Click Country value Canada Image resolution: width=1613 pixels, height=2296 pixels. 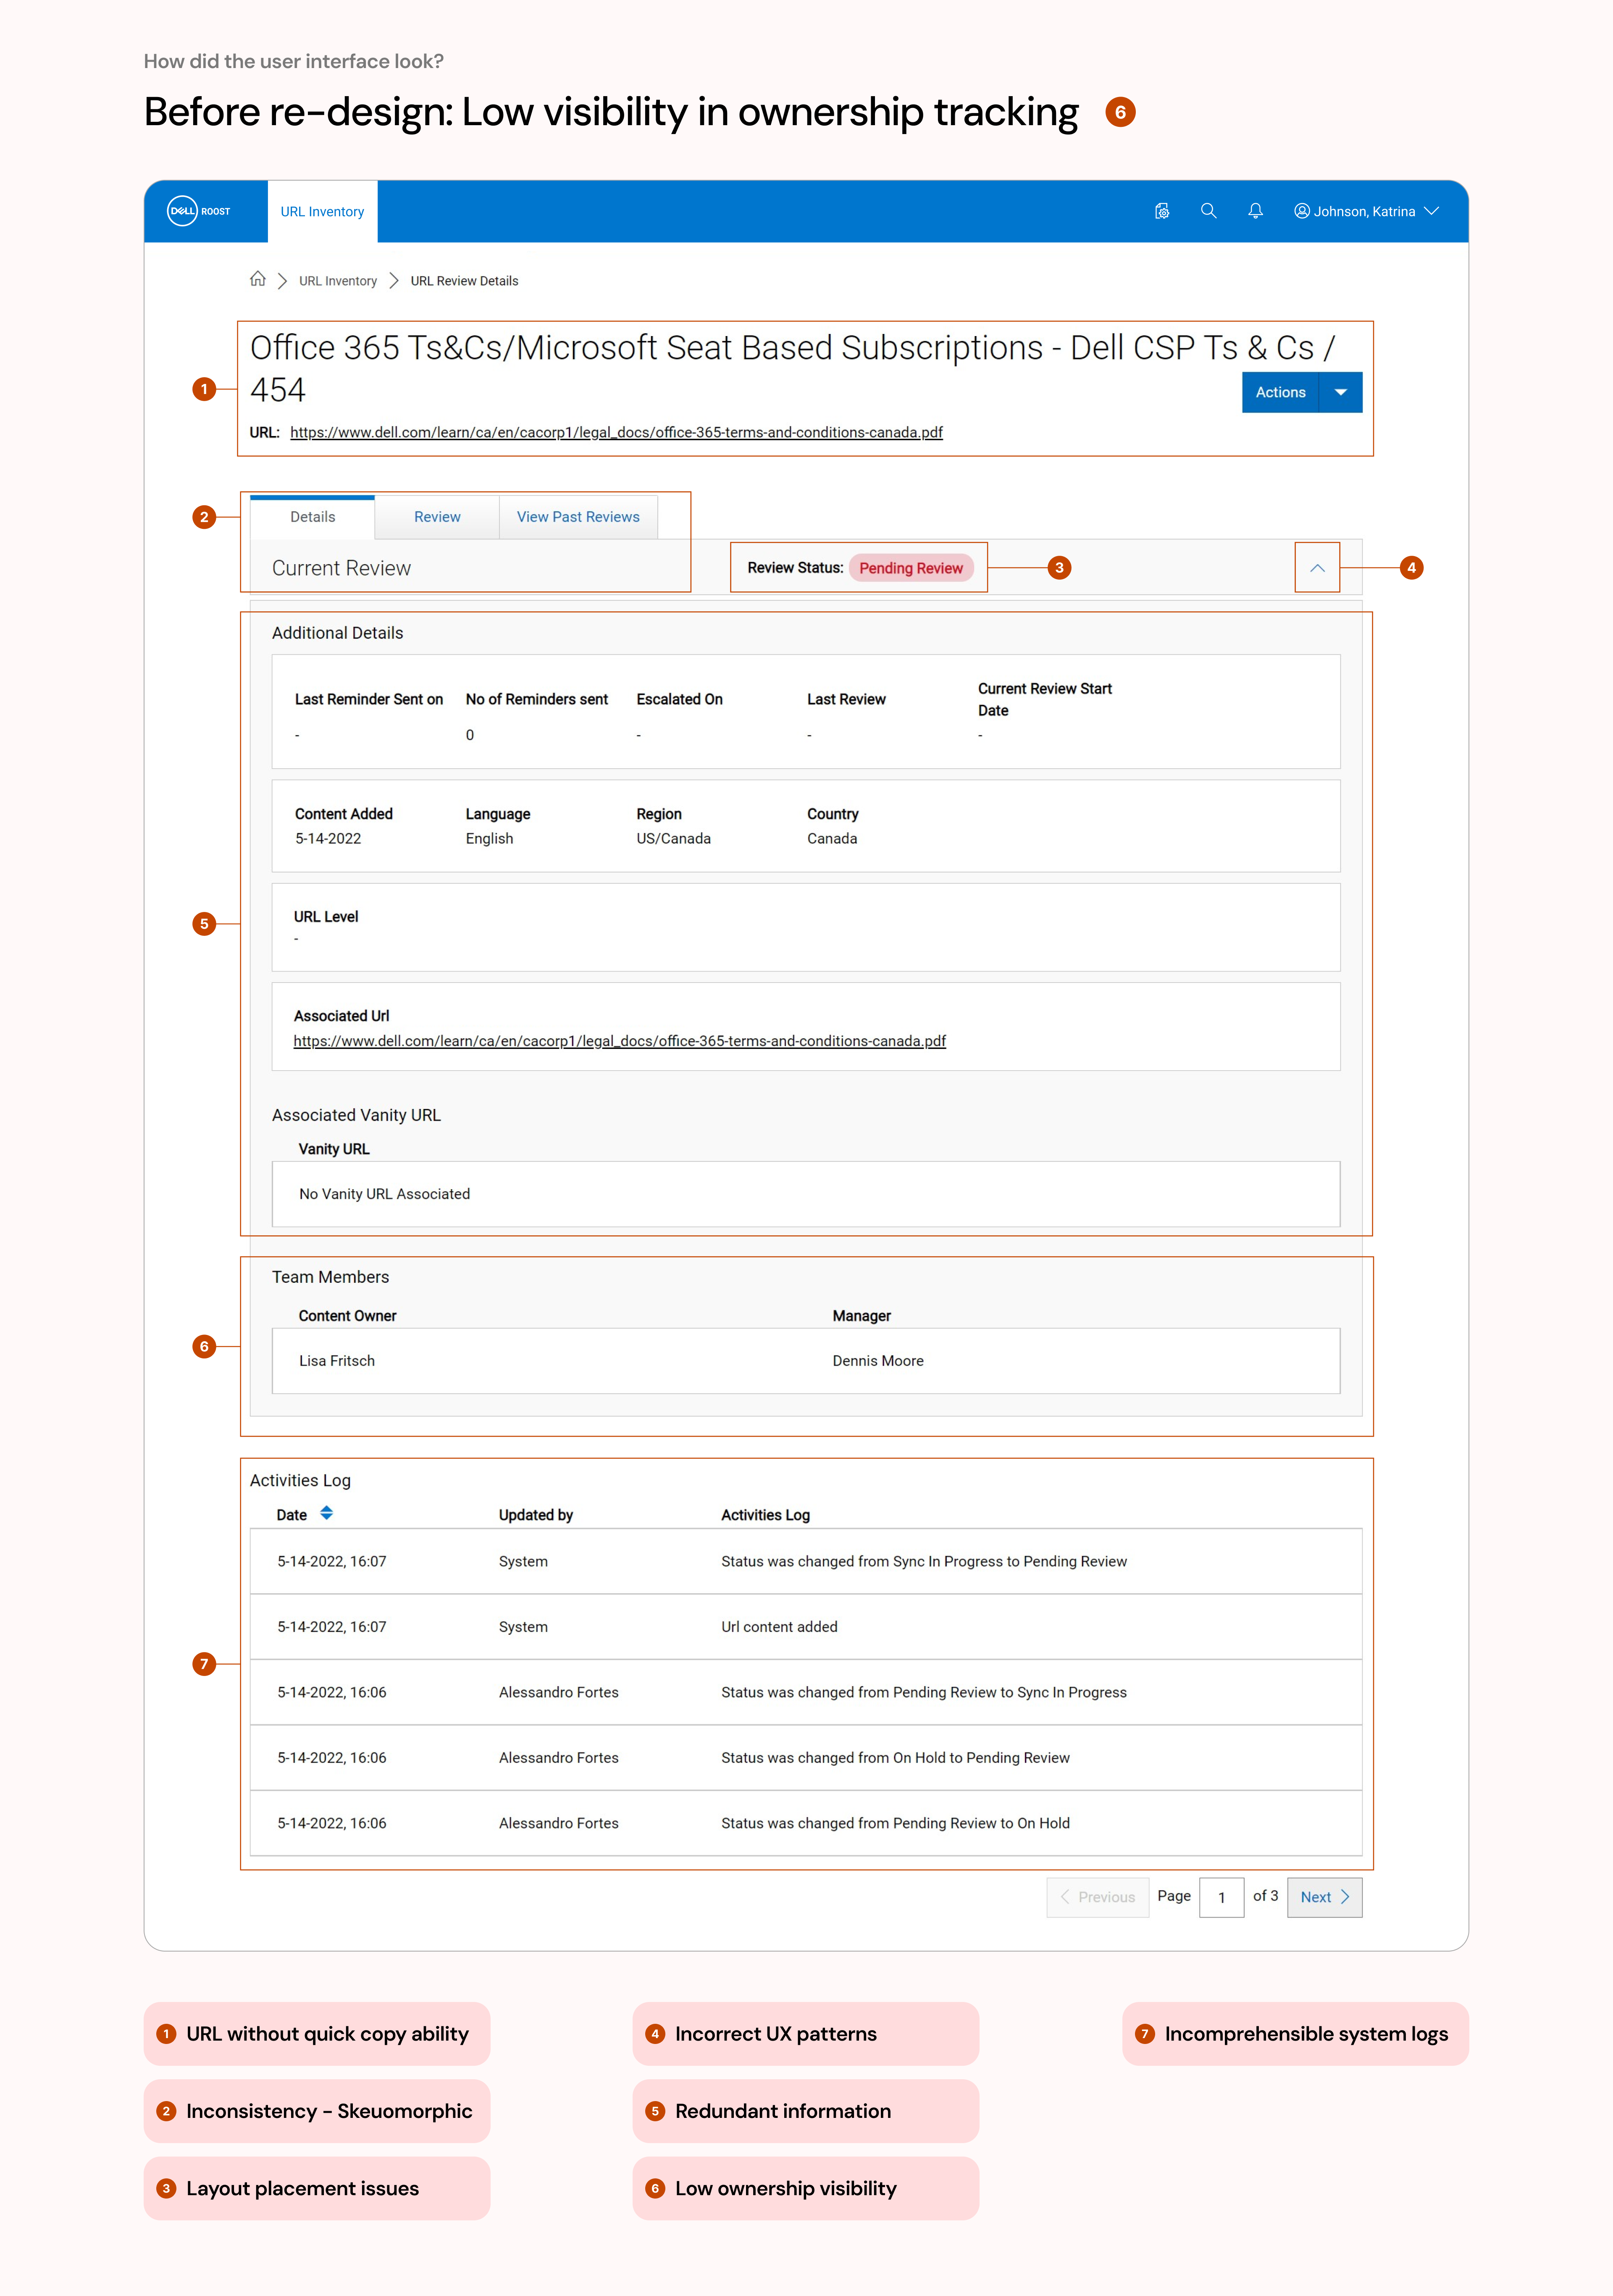click(x=832, y=839)
